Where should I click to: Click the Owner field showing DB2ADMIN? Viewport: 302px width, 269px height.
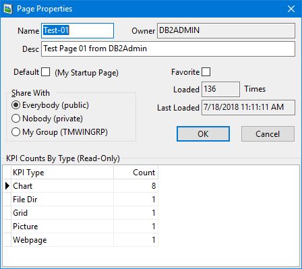click(226, 30)
